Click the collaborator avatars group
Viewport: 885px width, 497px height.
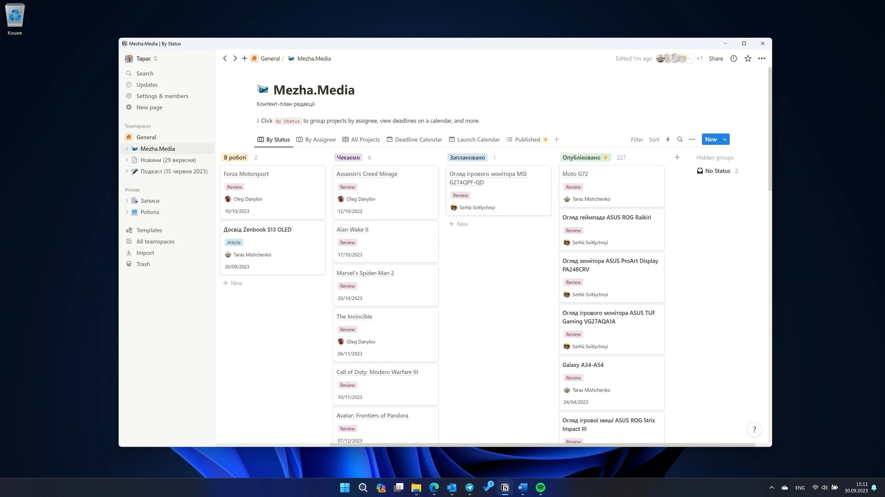[674, 58]
